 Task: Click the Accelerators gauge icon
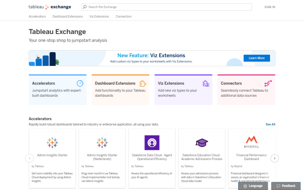point(80,83)
